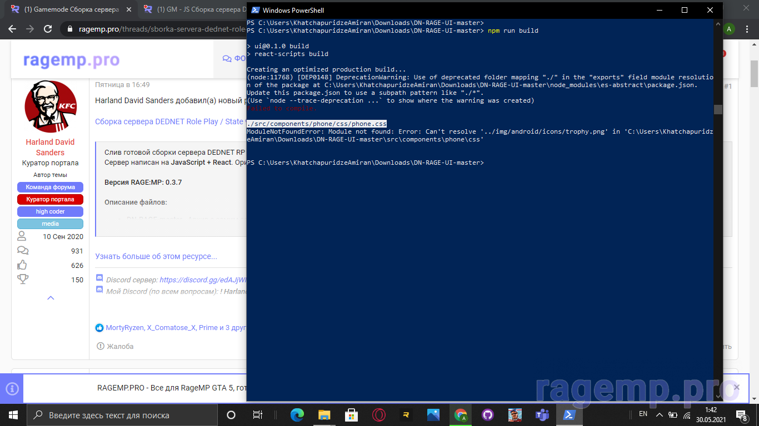Click the highlighted ./src/components/phone/css/phone.css path
The width and height of the screenshot is (759, 426).
pos(317,124)
